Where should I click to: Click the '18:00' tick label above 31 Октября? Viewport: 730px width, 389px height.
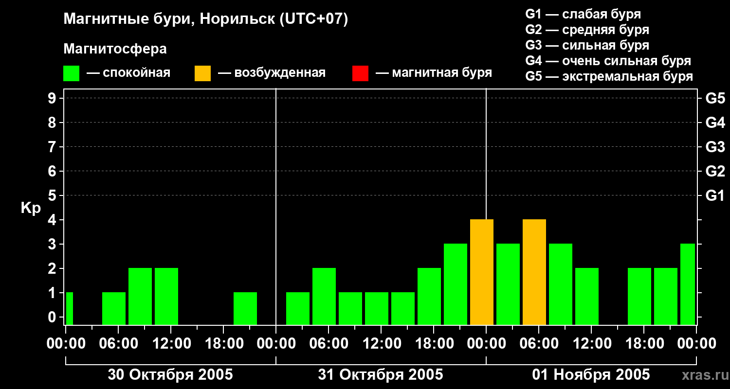[x=434, y=344]
